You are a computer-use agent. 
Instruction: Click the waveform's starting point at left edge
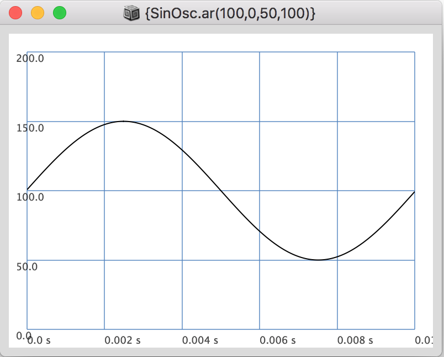click(28, 190)
